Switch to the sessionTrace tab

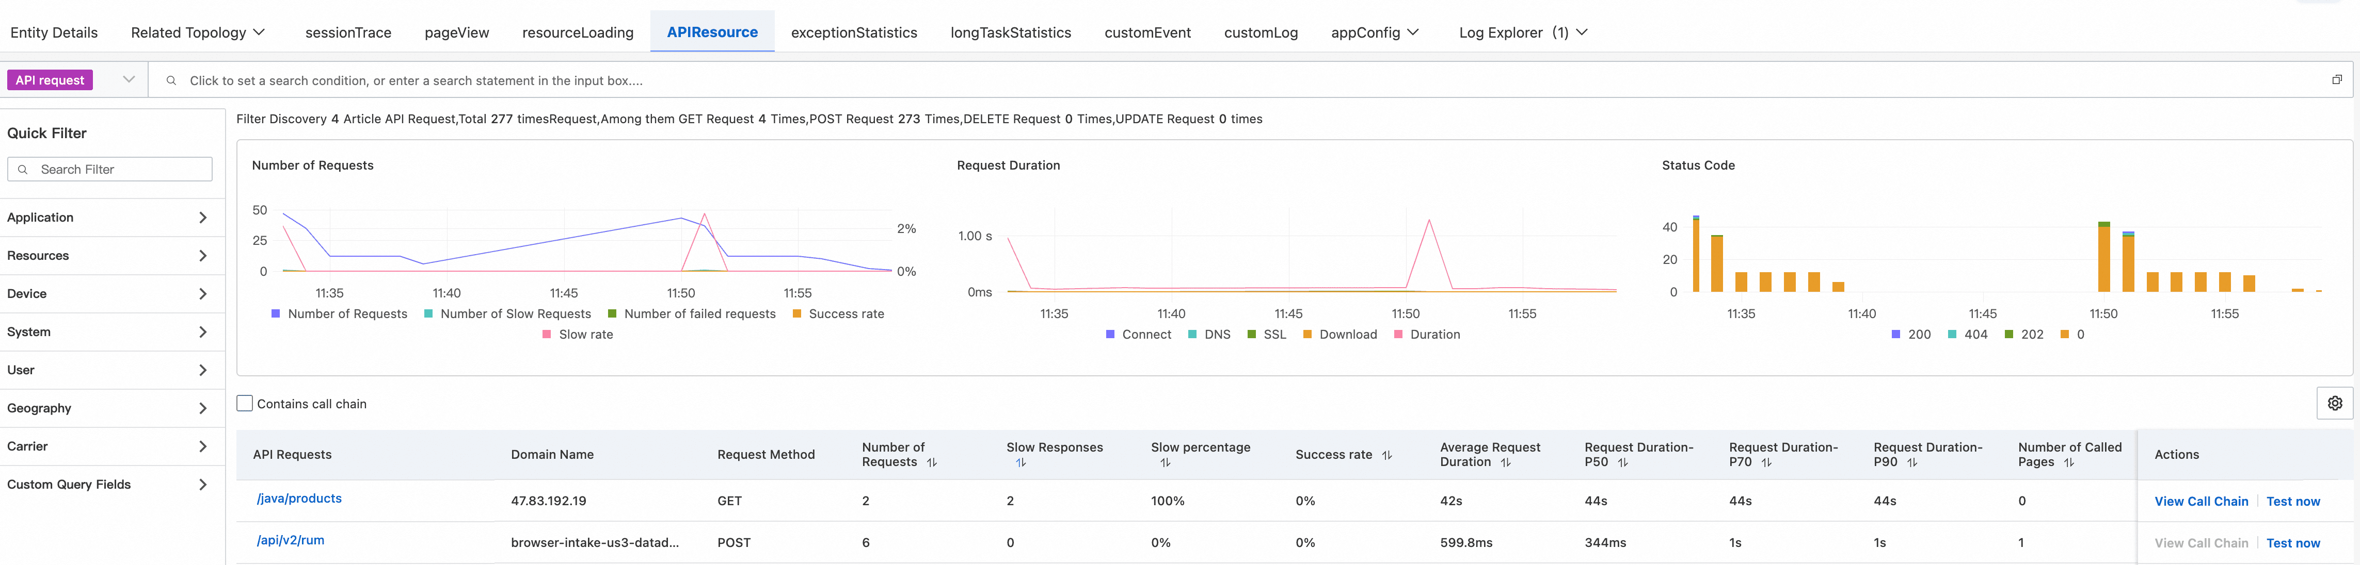click(x=348, y=33)
